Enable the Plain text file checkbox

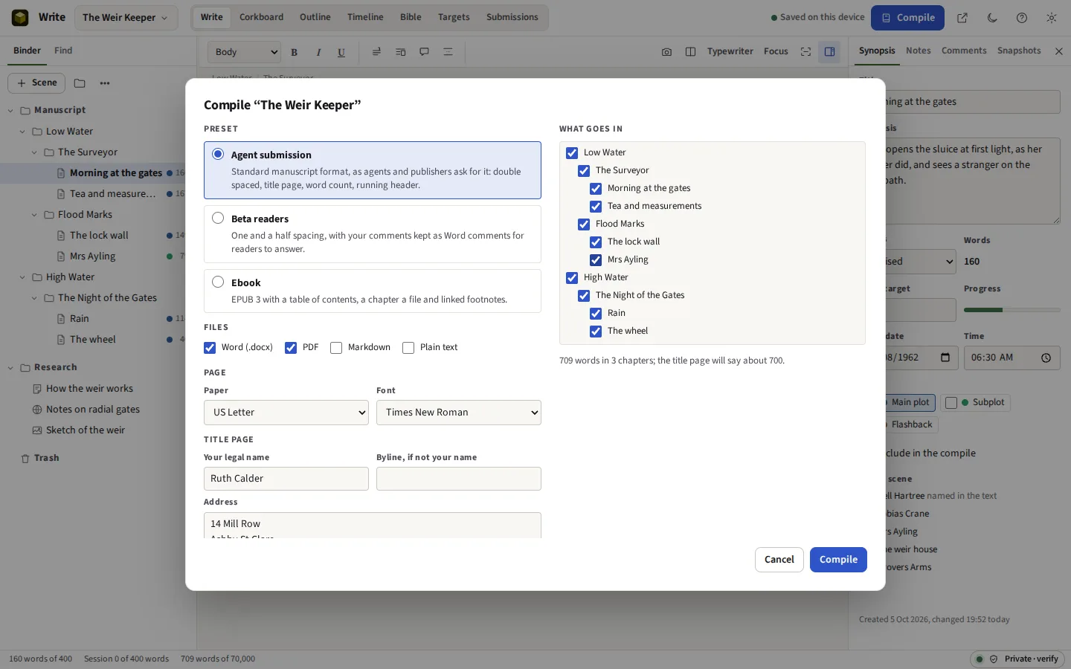tap(408, 348)
